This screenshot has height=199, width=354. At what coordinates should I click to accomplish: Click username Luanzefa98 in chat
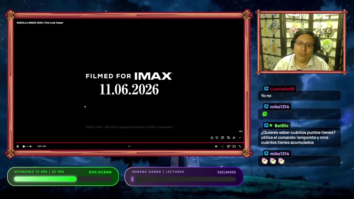click(282, 89)
